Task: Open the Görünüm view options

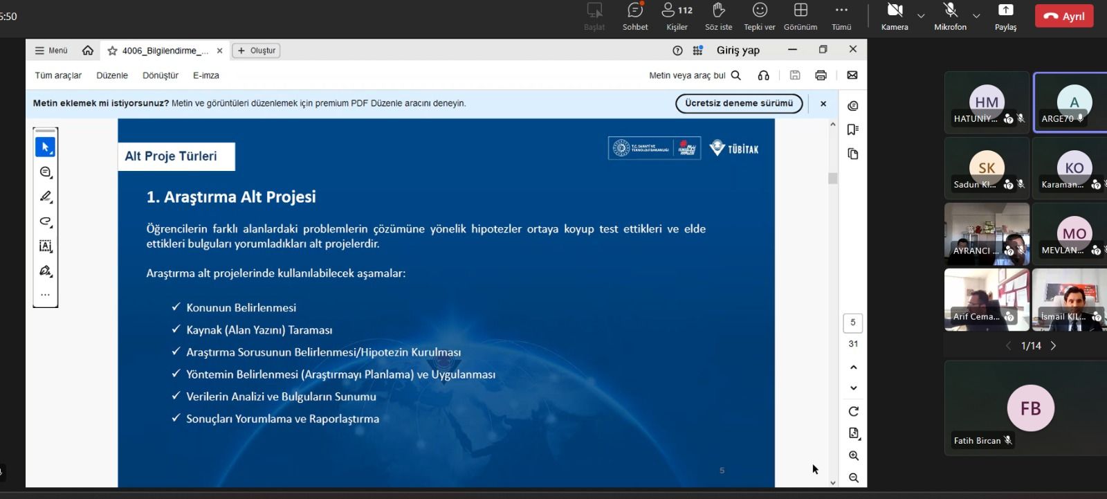Action: [x=800, y=17]
